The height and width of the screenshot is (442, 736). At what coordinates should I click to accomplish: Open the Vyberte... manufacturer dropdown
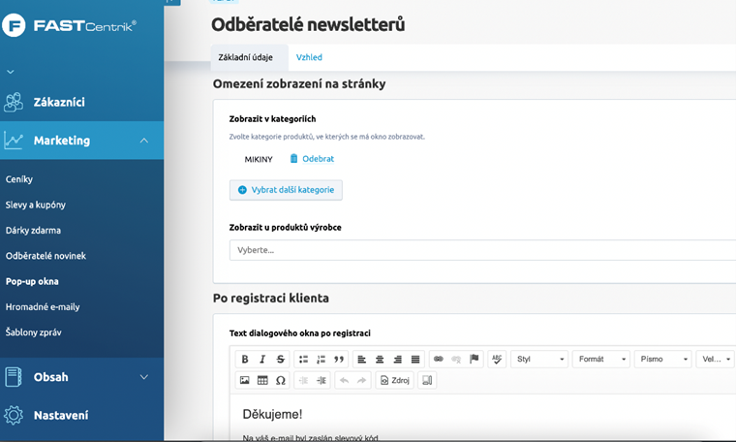click(482, 250)
